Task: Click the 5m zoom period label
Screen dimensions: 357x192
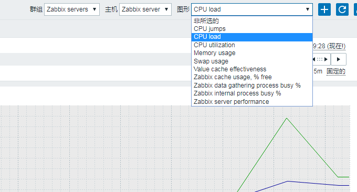Action: click(x=318, y=71)
